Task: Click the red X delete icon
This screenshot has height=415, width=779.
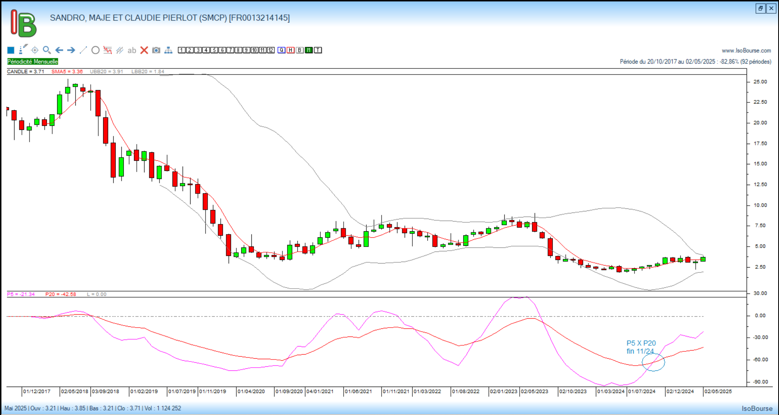Action: pyautogui.click(x=144, y=50)
